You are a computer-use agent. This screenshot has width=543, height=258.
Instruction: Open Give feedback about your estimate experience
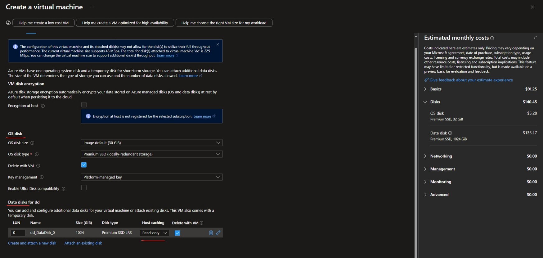[x=471, y=80]
